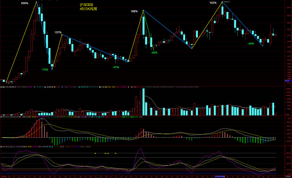This screenshot has width=292, height=178.
Task: Click the -73% decline annotation
Action: pyautogui.click(x=45, y=69)
